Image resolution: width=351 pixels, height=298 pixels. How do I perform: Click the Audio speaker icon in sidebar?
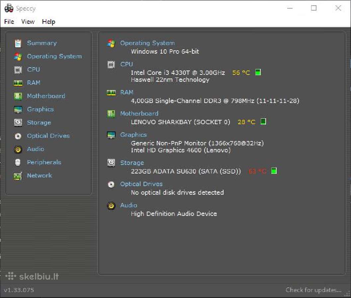tap(18, 149)
